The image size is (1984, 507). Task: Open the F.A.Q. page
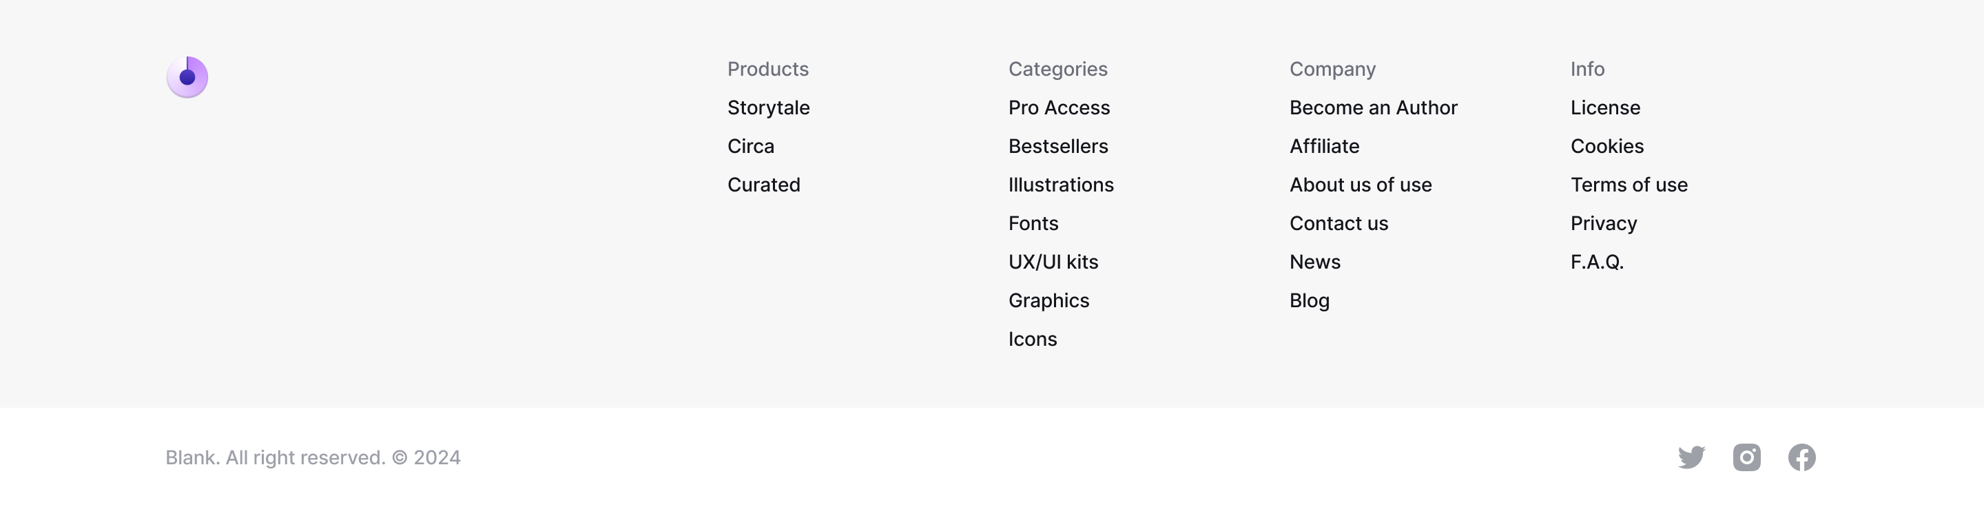1596,261
